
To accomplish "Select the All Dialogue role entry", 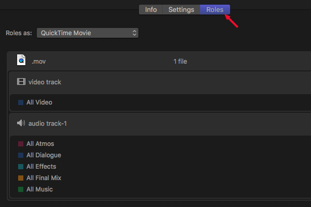I will [44, 155].
